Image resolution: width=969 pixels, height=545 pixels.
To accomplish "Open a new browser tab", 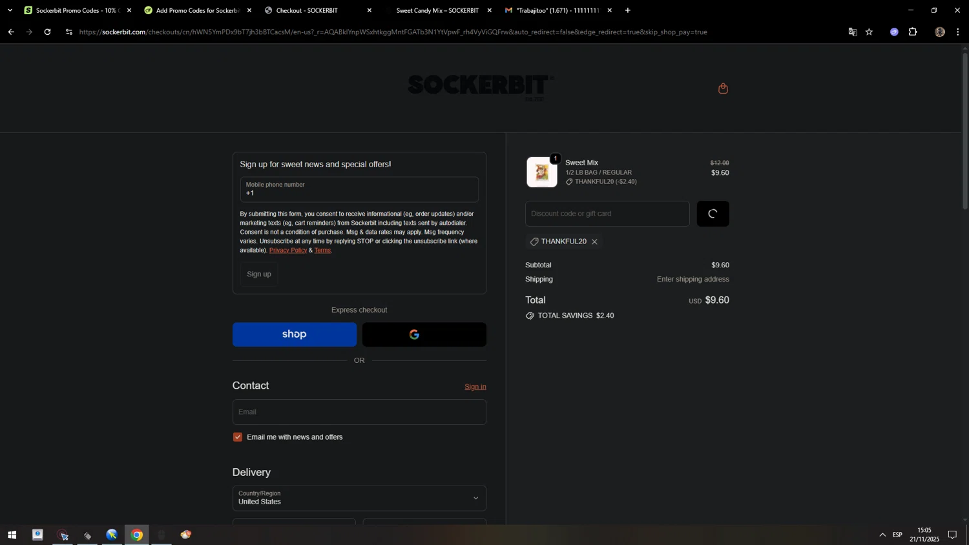I will 628,10.
